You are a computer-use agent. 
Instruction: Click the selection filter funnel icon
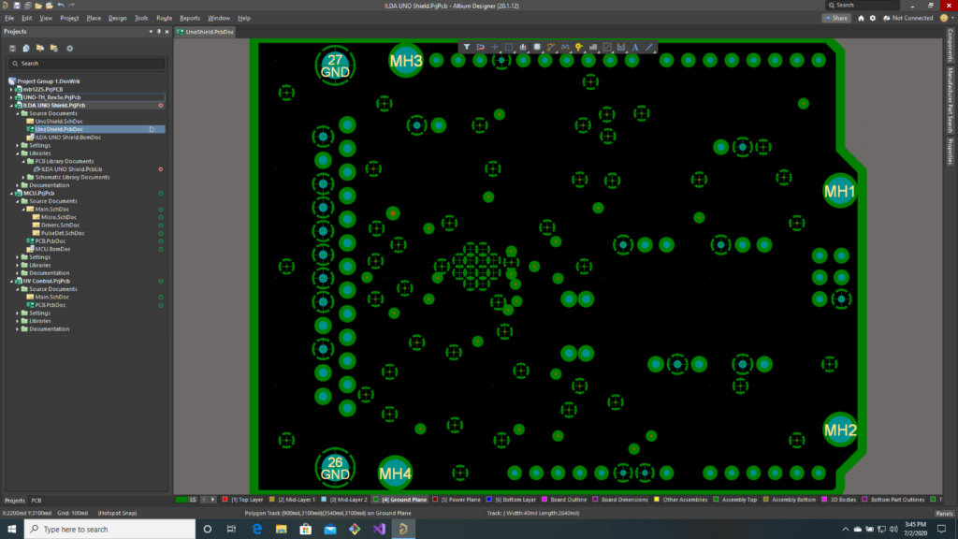[467, 47]
